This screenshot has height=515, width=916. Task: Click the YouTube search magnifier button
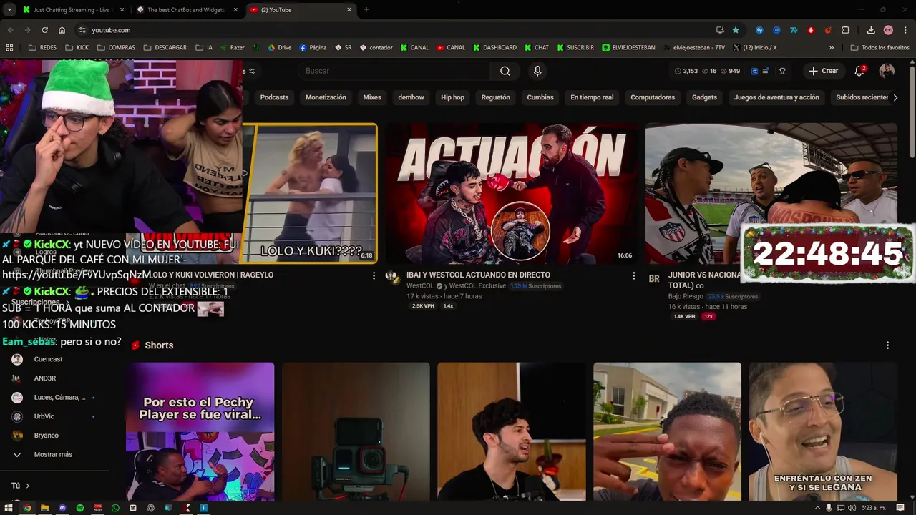505,71
